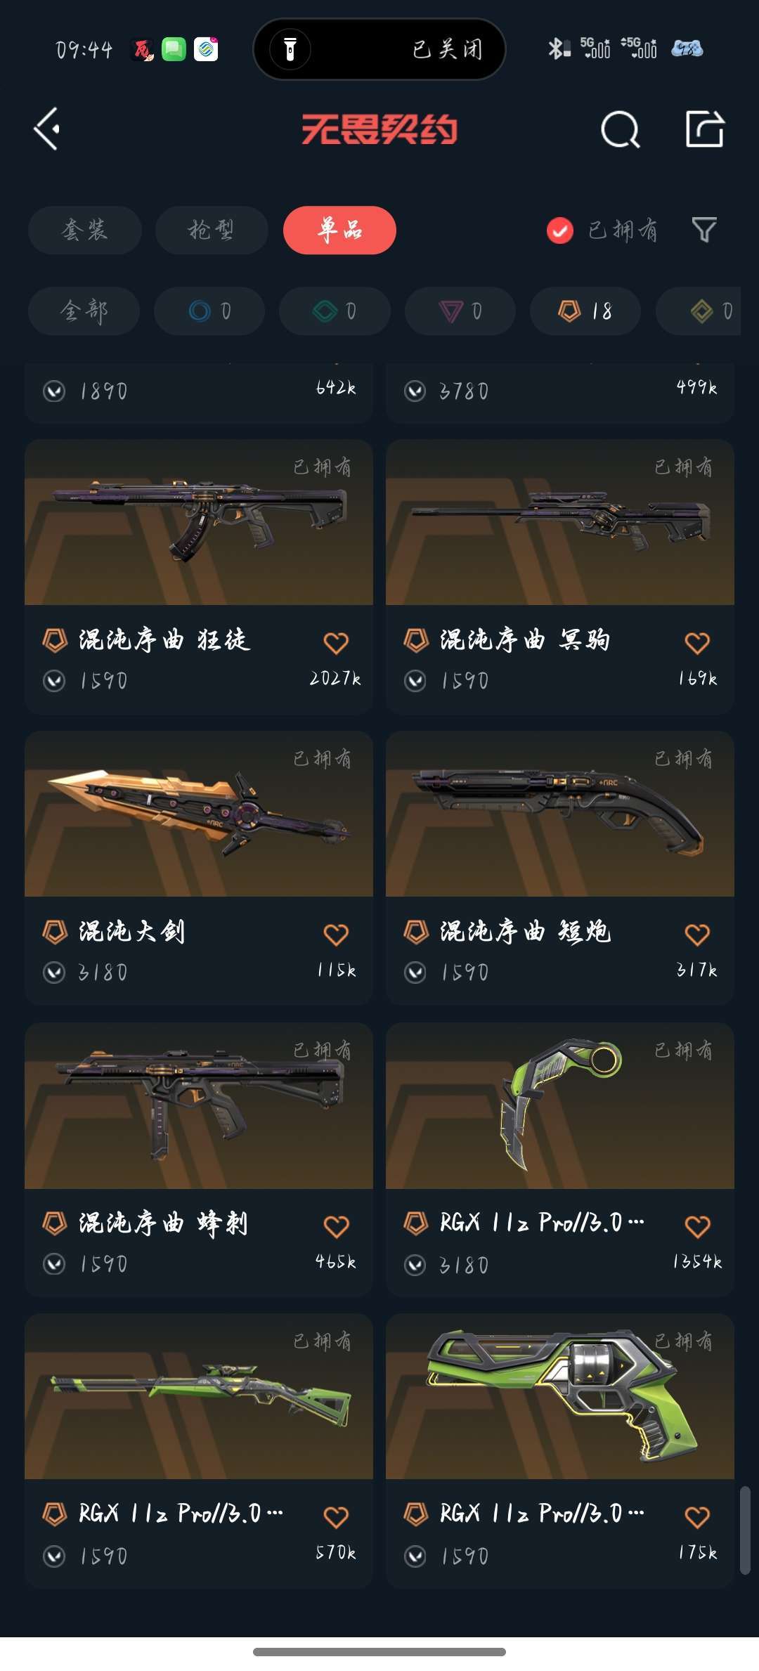Screen dimensions: 759x1671
Task: Select the blue circle tier filter
Action: (209, 311)
